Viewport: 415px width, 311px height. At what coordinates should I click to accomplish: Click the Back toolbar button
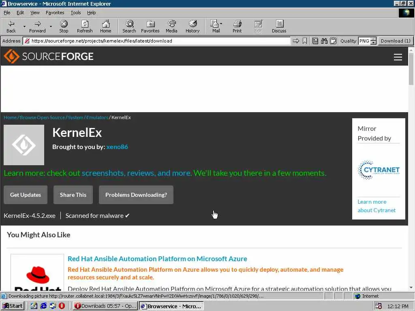click(x=11, y=26)
